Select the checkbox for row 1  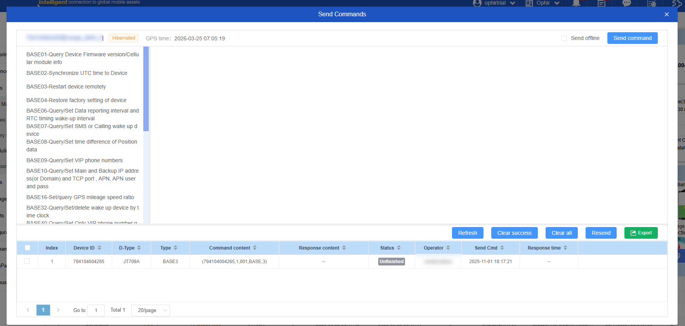click(27, 262)
